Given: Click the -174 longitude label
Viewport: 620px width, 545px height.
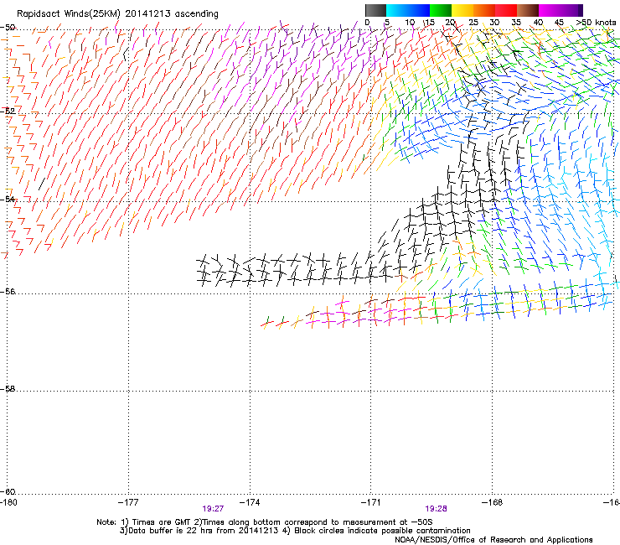Looking at the screenshot, I should [250, 502].
